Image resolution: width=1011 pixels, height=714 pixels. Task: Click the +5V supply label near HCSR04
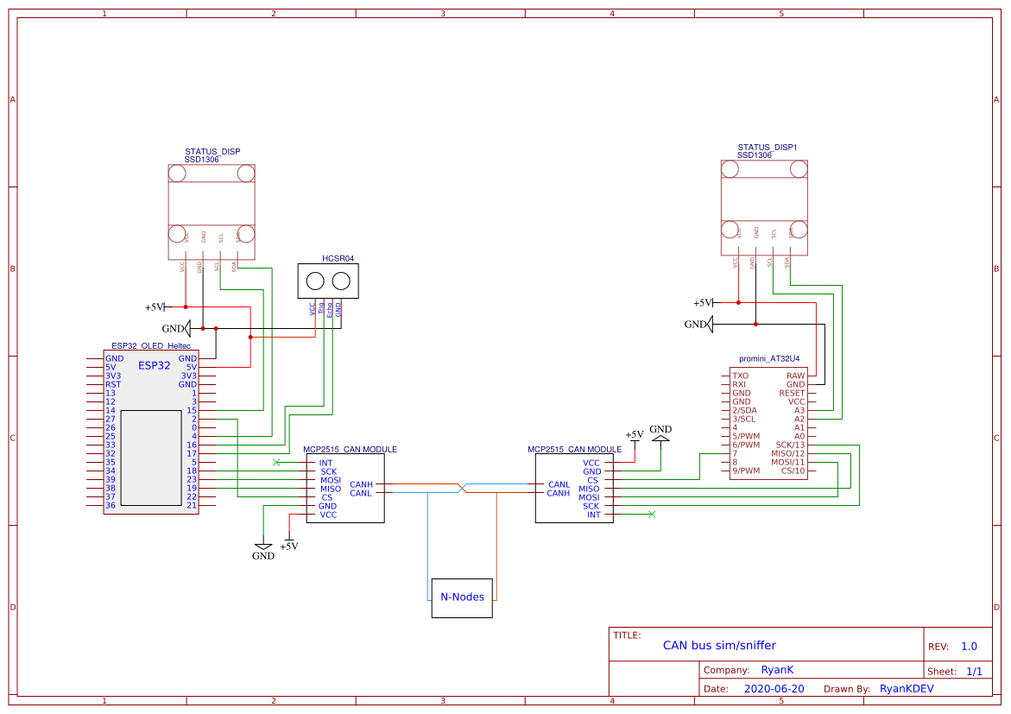tap(152, 305)
